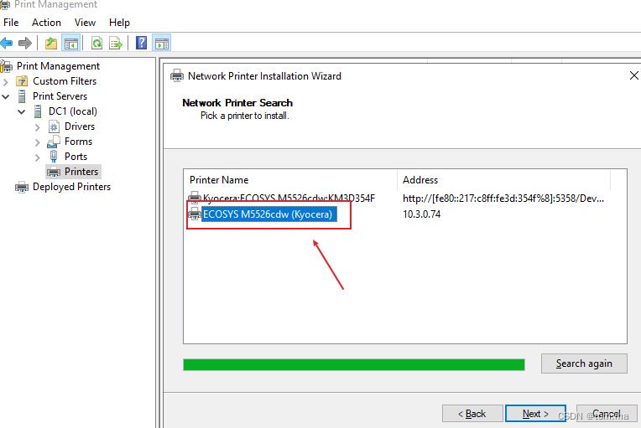The height and width of the screenshot is (428, 641).
Task: Select Kyocera:ECOSYS M5526cdw:KM3D354F printer entry
Action: [x=289, y=198]
